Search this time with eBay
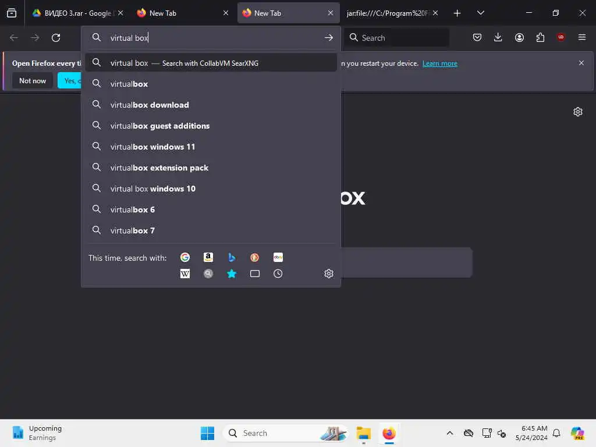 tap(278, 257)
